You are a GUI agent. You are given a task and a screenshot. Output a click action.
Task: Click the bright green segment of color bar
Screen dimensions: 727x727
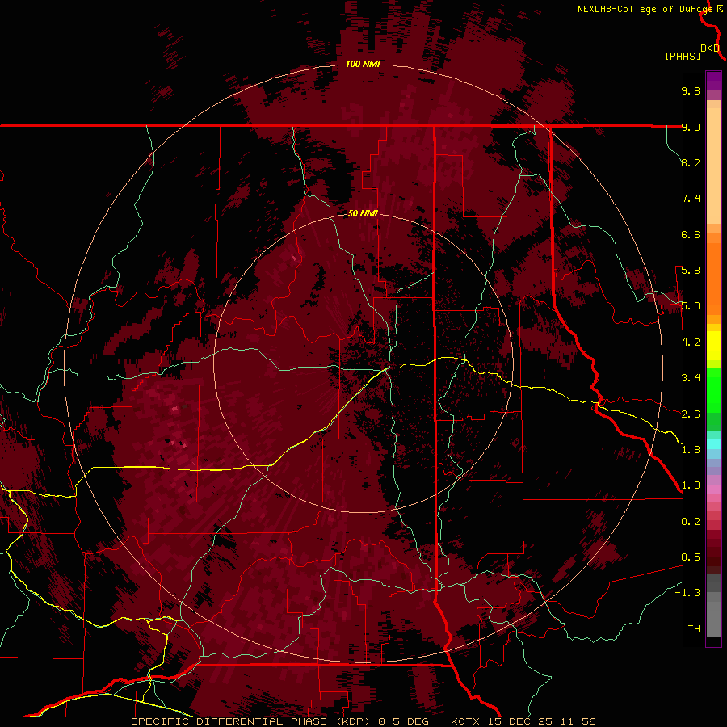(713, 389)
